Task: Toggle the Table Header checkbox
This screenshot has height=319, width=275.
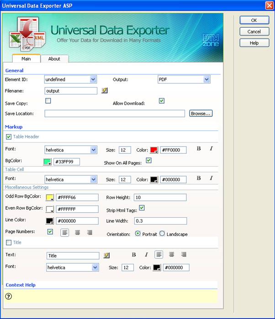Action: click(9, 137)
